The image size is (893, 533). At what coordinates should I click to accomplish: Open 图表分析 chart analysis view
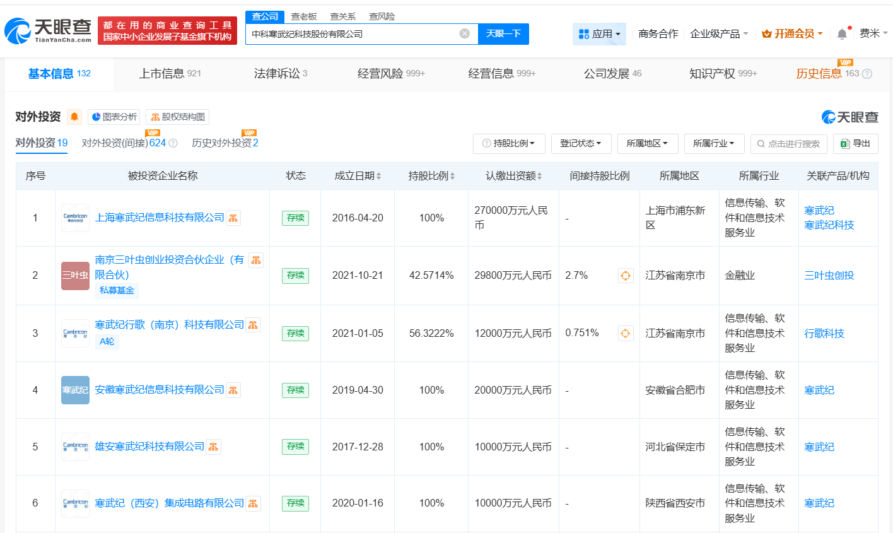112,117
